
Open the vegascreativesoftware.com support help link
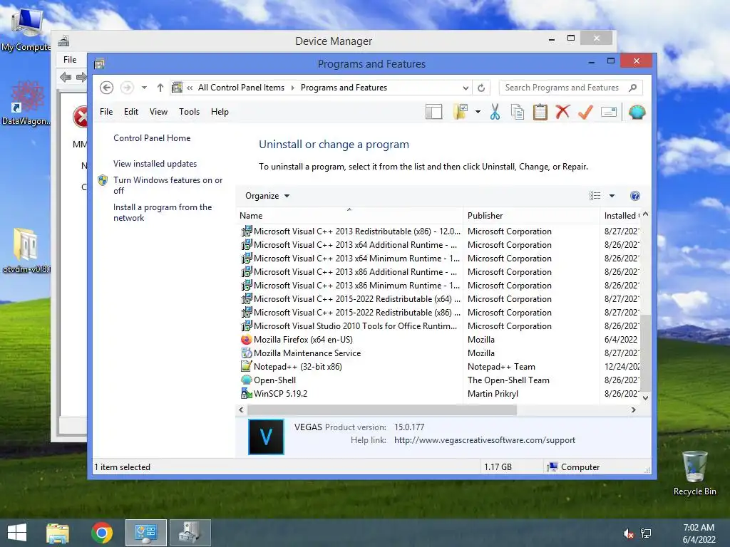(x=485, y=440)
